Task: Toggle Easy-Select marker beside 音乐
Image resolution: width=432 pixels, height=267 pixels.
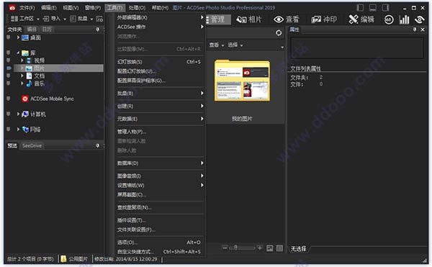Action: tap(9, 83)
